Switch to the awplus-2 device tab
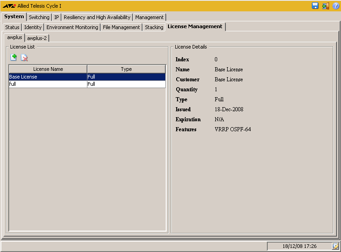 37,38
